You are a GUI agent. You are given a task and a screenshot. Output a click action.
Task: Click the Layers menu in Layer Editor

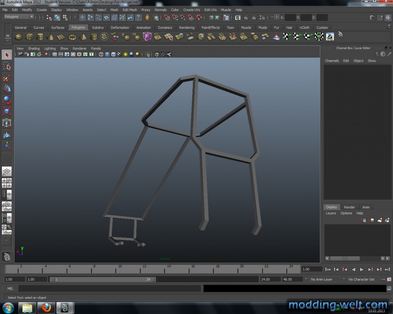click(x=331, y=213)
